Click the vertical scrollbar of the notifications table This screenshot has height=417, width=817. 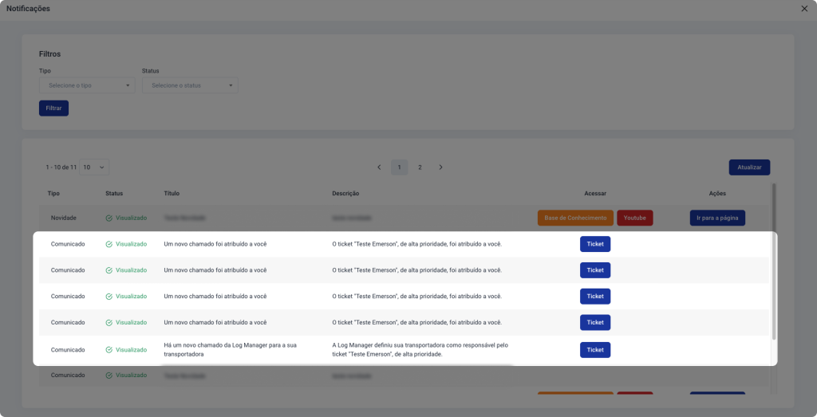(772, 263)
